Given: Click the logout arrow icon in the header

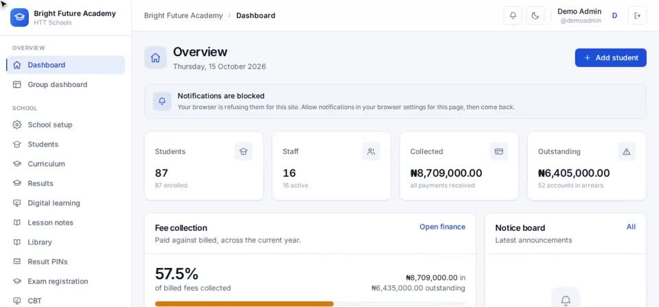Looking at the screenshot, I should point(637,16).
